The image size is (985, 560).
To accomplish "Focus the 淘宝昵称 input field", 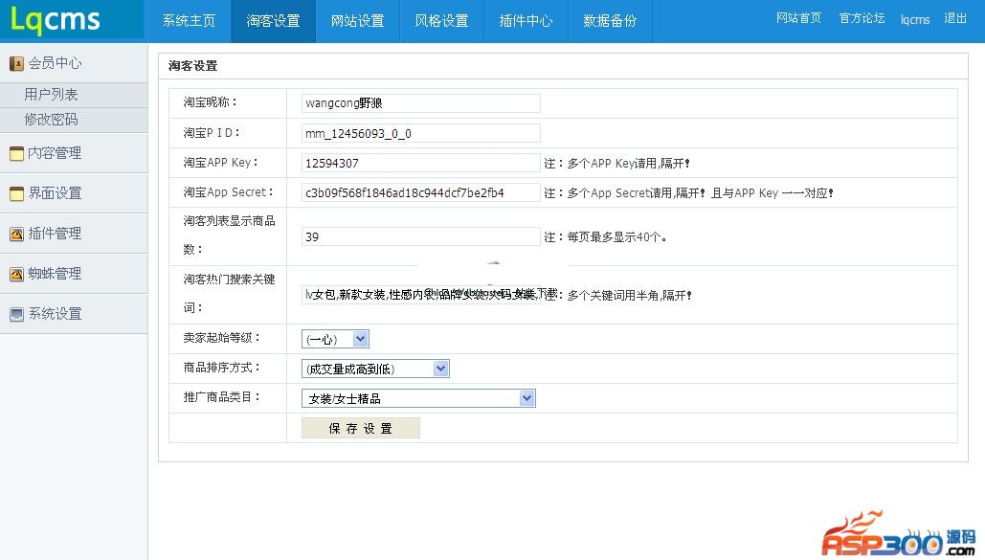I will coord(420,103).
